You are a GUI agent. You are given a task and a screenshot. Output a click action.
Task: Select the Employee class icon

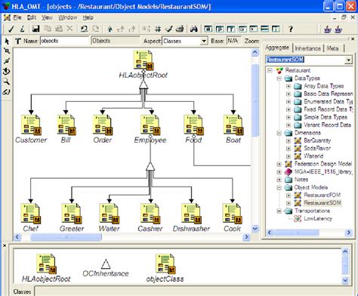150,125
